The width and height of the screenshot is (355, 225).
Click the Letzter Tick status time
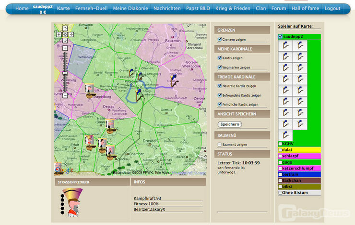pos(251,163)
